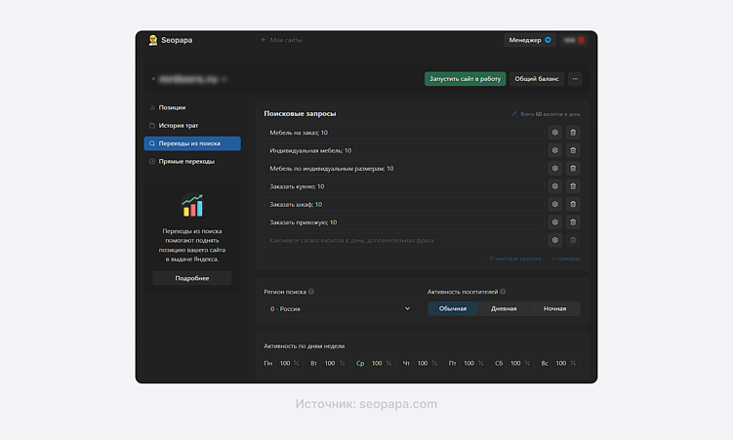Expand the site selector dropdown under logo
The width and height of the screenshot is (733, 440).
(x=190, y=79)
